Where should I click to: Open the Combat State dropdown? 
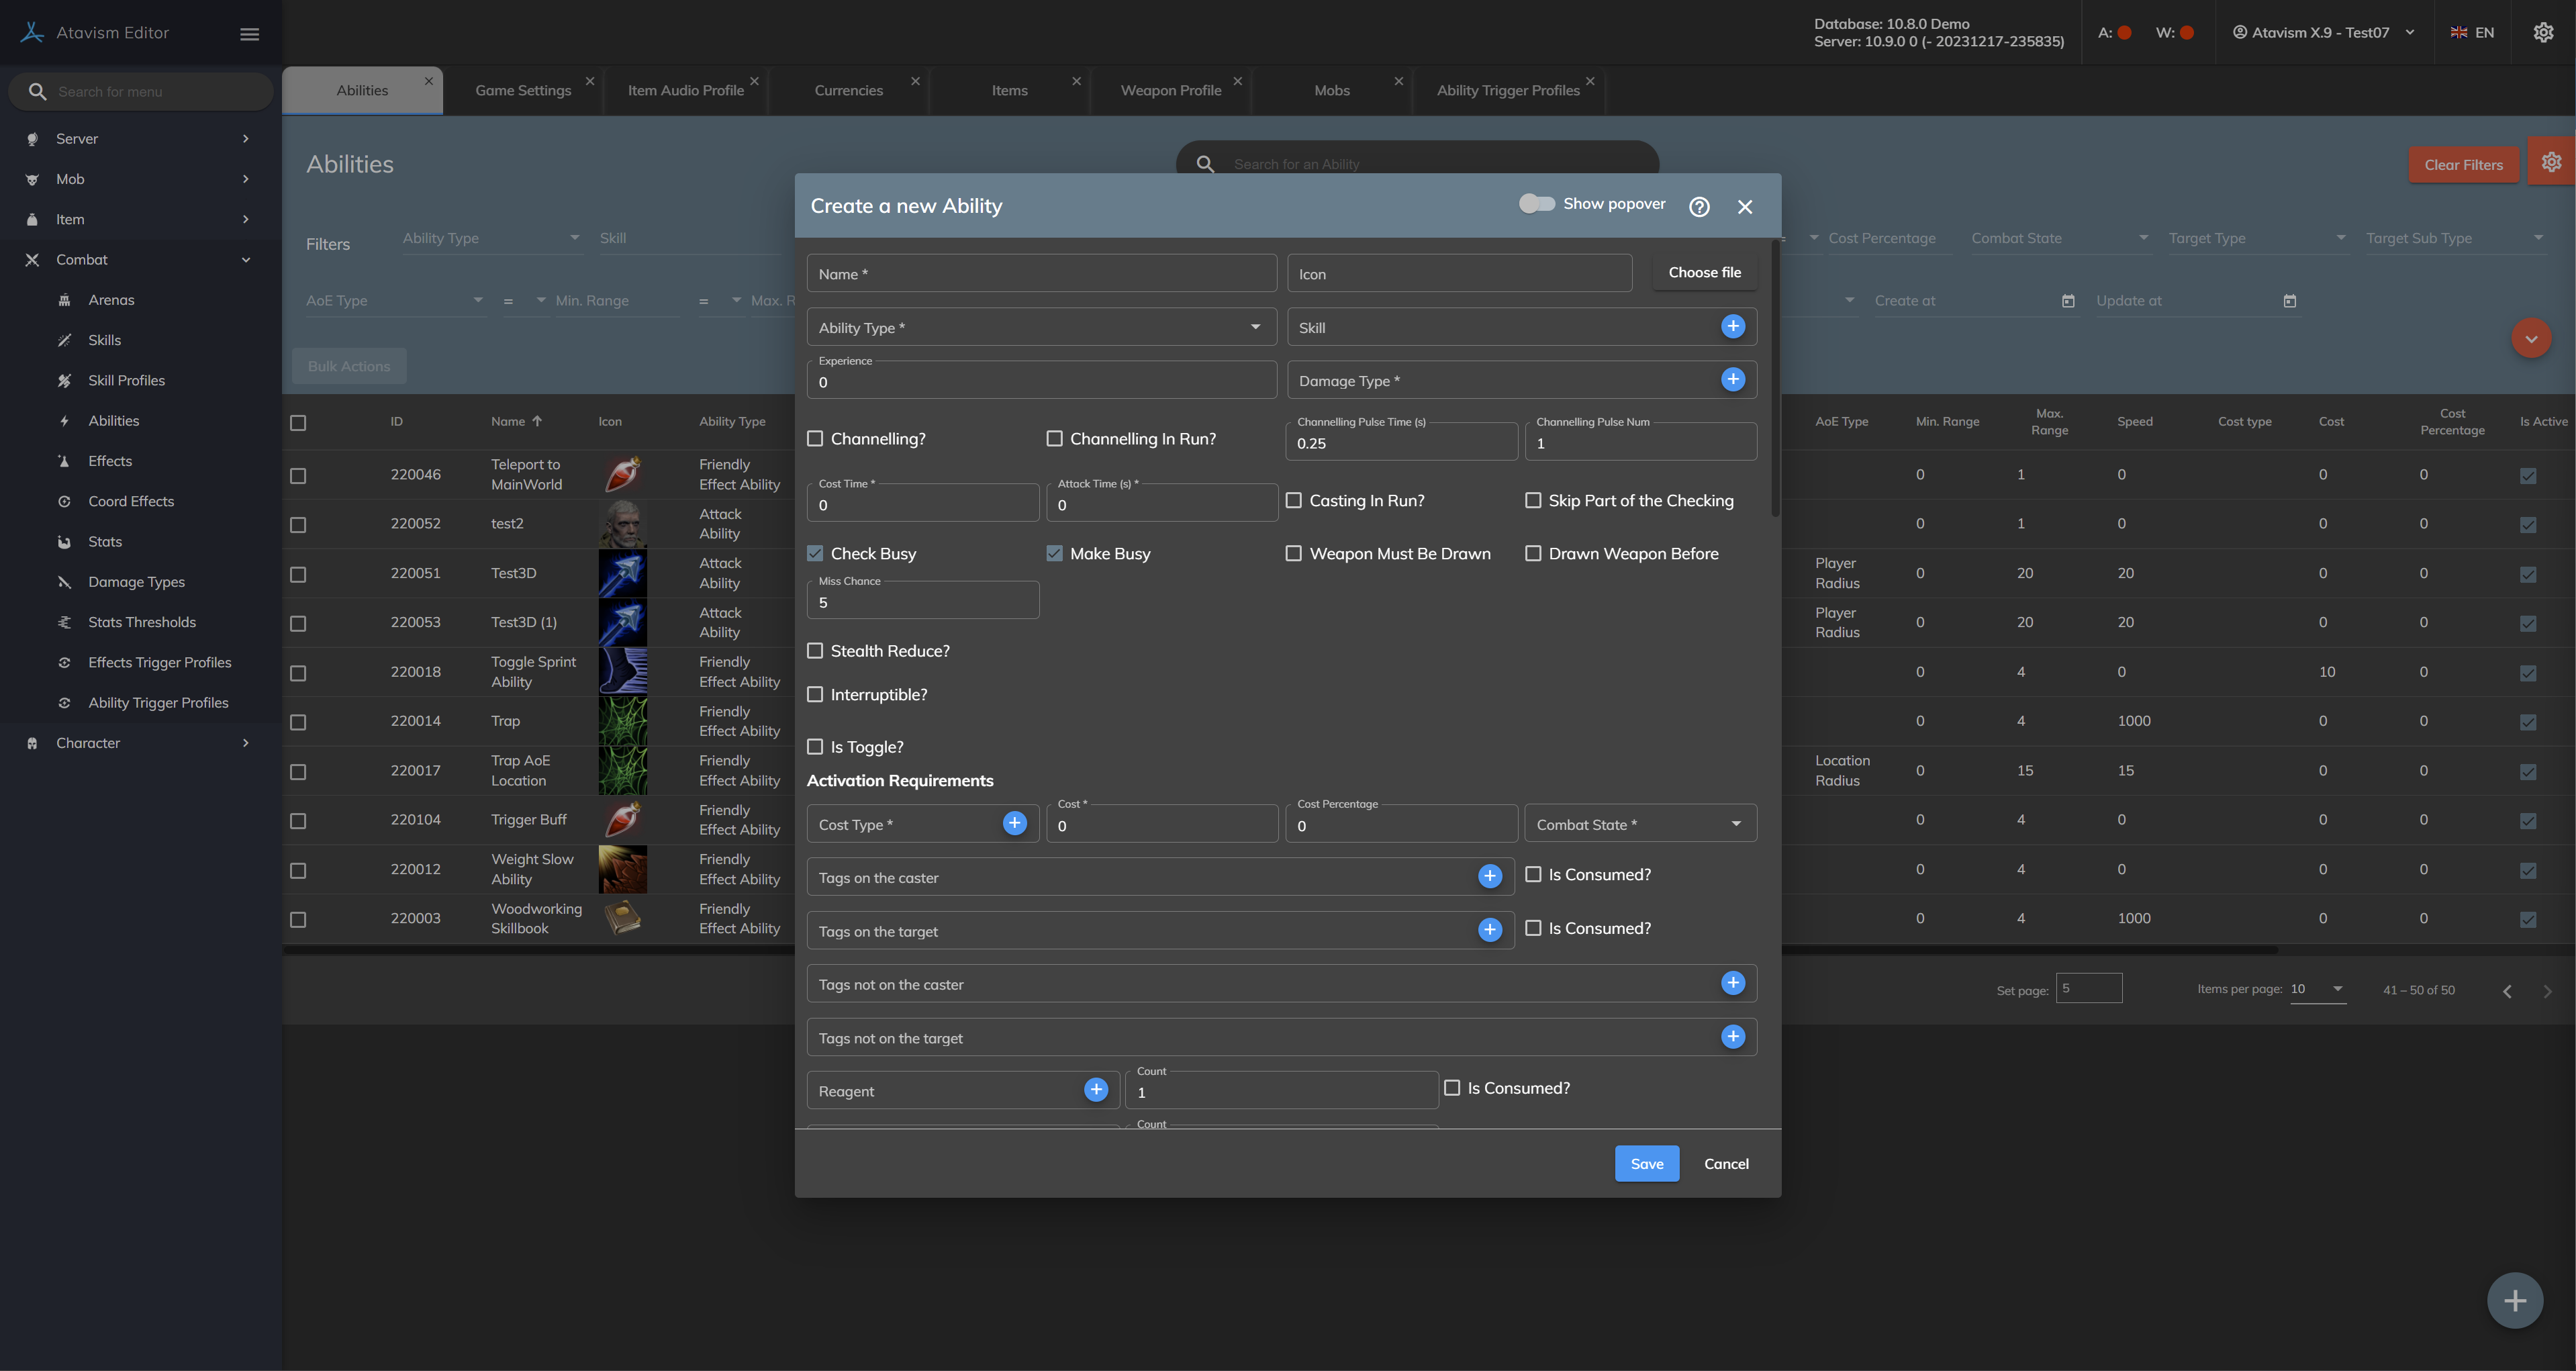1639,824
